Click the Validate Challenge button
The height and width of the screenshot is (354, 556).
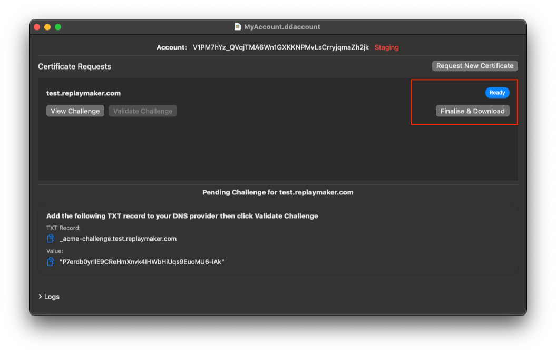[143, 111]
